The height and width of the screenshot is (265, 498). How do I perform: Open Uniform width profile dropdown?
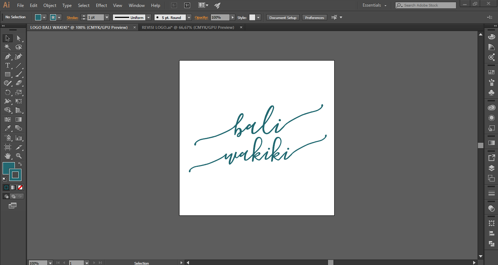(x=148, y=18)
